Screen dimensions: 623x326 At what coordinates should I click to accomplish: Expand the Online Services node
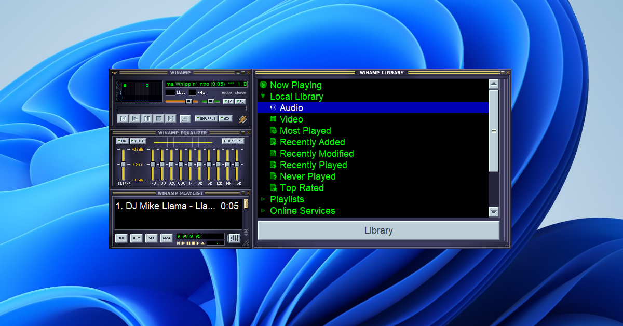[263, 211]
